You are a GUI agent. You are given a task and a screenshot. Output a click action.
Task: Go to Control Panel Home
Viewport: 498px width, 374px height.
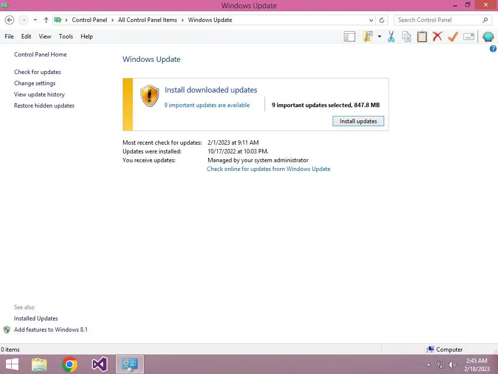40,55
